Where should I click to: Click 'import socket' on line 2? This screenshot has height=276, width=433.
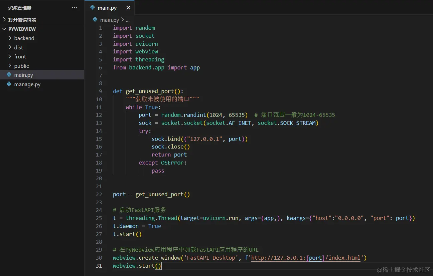[134, 36]
